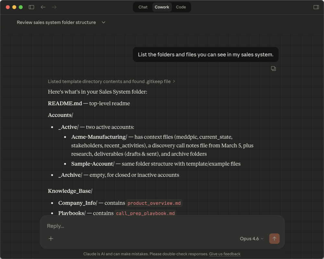Viewport: 324px width, 259px height.
Task: Click into the Reply text field
Action: pos(162,226)
